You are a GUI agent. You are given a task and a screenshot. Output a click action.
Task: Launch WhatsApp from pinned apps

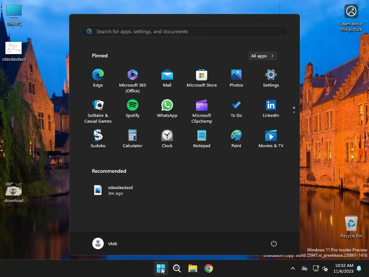[167, 109]
